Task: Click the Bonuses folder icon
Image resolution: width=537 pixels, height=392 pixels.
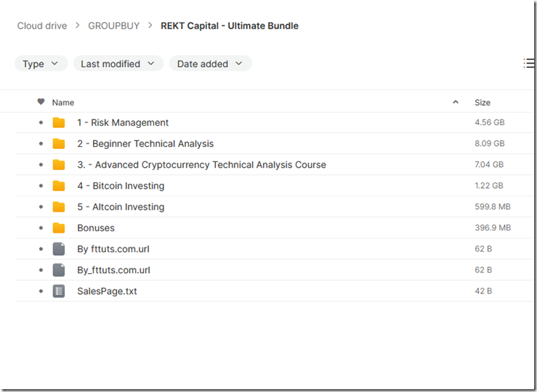Action: [x=59, y=228]
